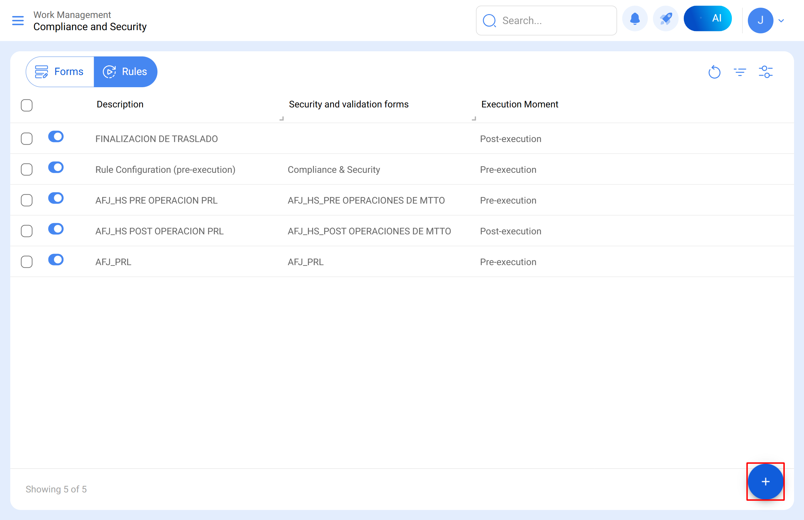
Task: Check the FINALIZACION DE TRASLADO row checkbox
Action: tap(27, 139)
